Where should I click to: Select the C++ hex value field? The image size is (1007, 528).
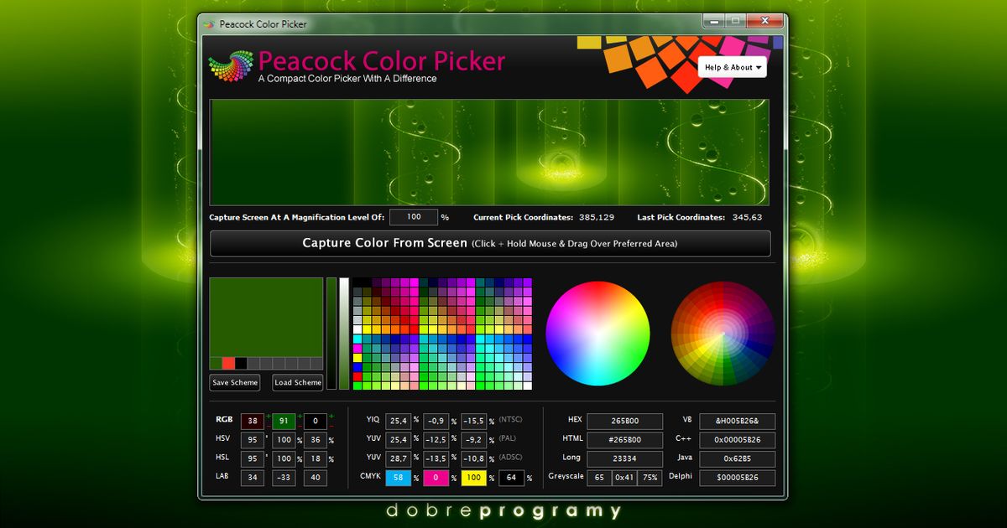[736, 440]
